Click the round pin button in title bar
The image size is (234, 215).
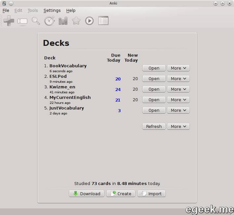click(x=11, y=3)
